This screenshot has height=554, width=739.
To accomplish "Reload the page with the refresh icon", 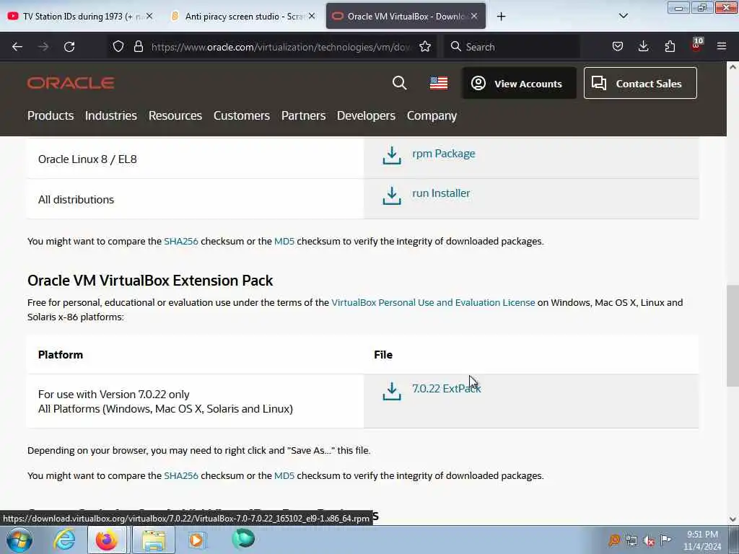I will 69,47.
